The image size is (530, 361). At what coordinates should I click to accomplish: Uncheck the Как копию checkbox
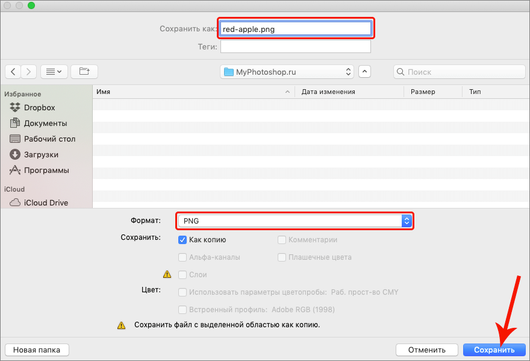pos(182,240)
